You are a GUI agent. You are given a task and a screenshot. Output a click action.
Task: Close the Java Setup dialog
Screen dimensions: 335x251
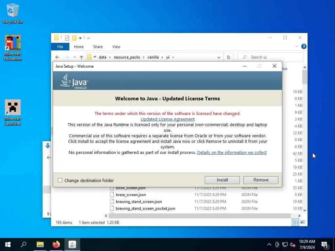click(x=274, y=66)
